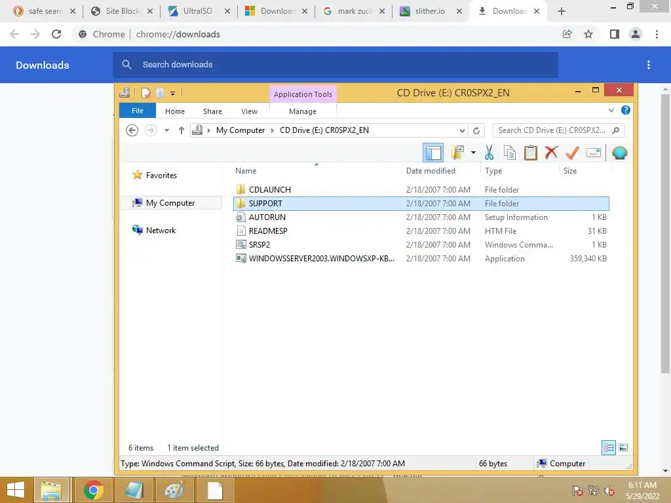
Task: Click the Search CD Drive input field
Action: [x=558, y=130]
